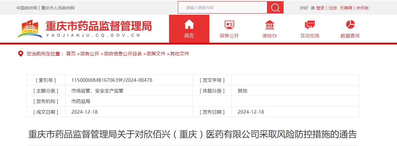Viewport: 397px width, 146px height.
Task: Focus the 请输入搜索内容 search field
Action: [223, 8]
